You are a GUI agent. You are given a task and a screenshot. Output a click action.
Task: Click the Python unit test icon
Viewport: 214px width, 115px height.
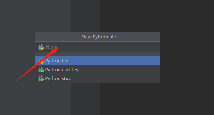[x=41, y=70]
